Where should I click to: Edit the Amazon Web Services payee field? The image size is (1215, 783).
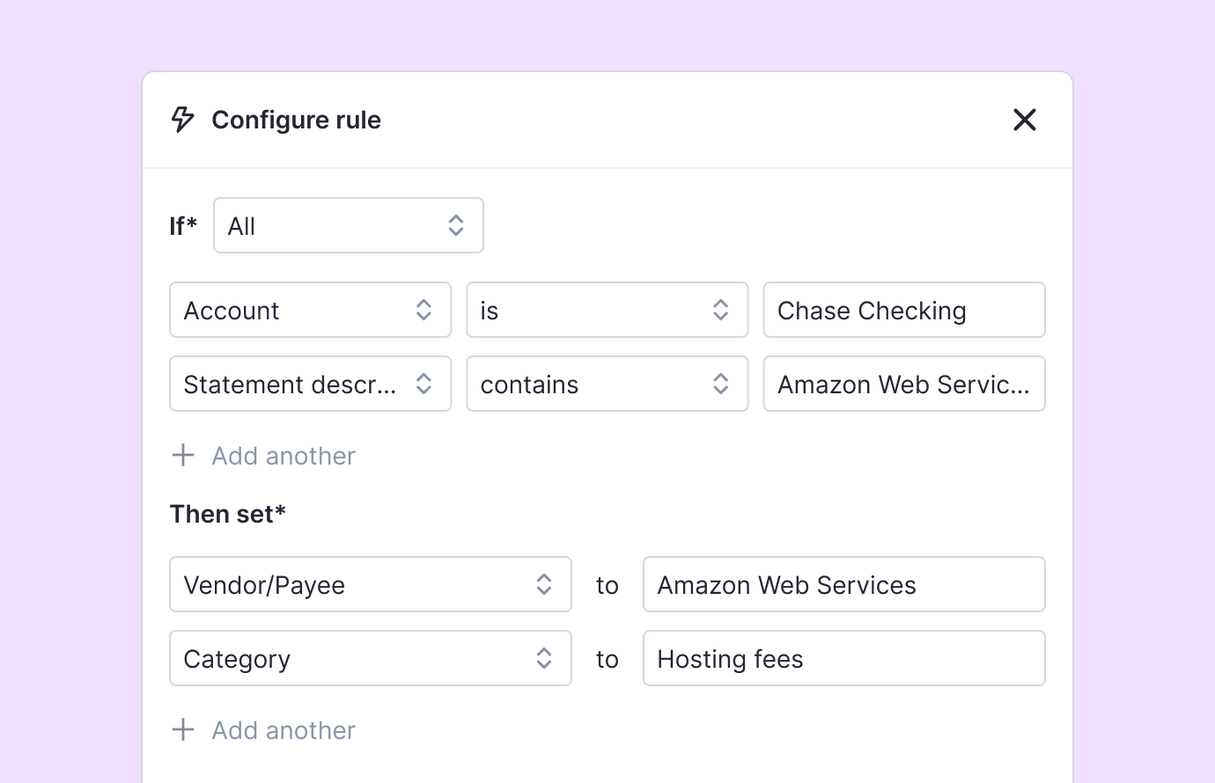click(843, 585)
